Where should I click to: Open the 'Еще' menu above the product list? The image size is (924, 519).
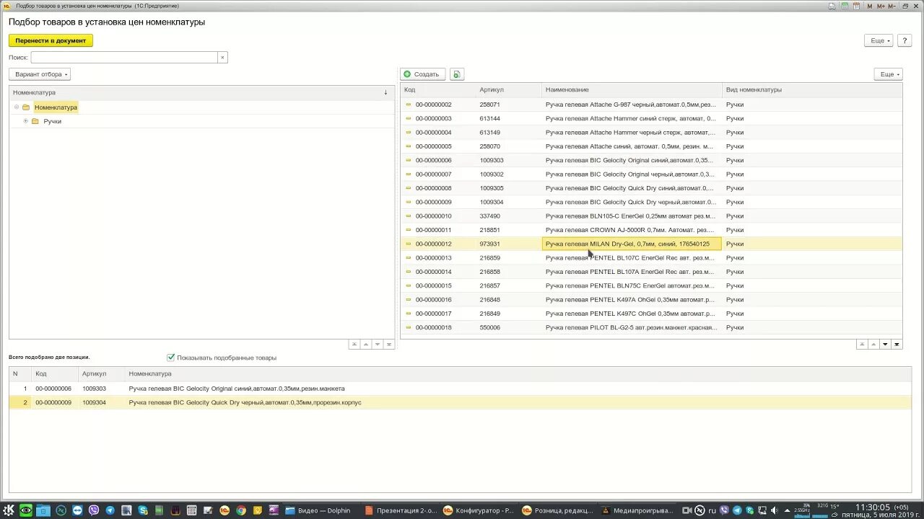(x=888, y=74)
